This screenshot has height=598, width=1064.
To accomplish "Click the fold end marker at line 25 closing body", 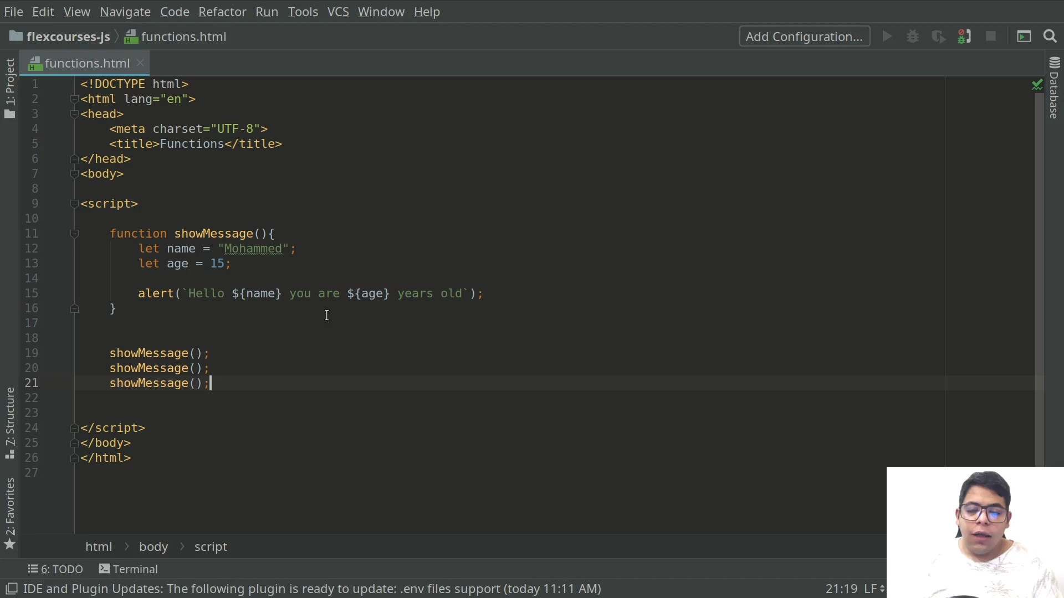I will (x=74, y=444).
